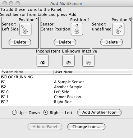
Task: Select the ISCLOCKRUNNING sensor row
Action: pyautogui.click(x=66, y=77)
